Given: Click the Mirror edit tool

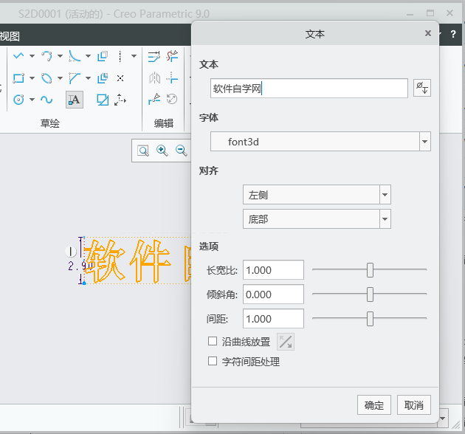Looking at the screenshot, I should 154,78.
